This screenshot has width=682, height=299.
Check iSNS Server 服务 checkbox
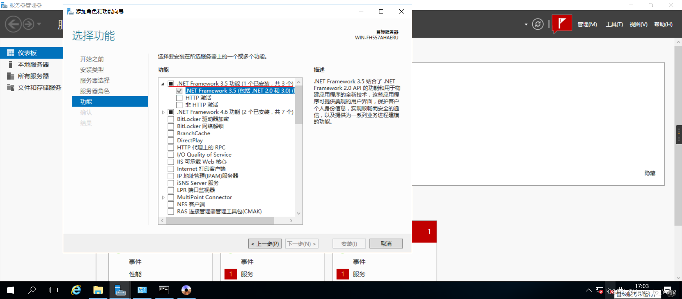pyautogui.click(x=171, y=183)
